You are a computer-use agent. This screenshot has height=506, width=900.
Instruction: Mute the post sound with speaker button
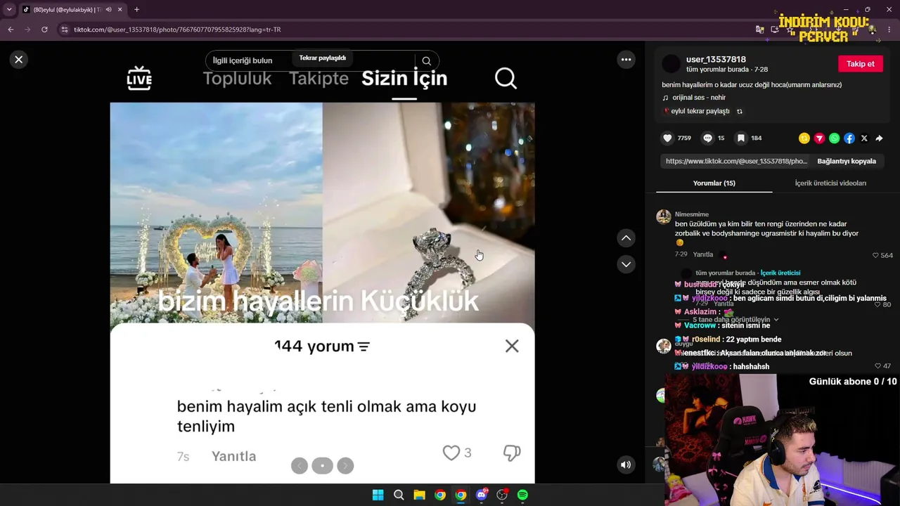pos(626,465)
